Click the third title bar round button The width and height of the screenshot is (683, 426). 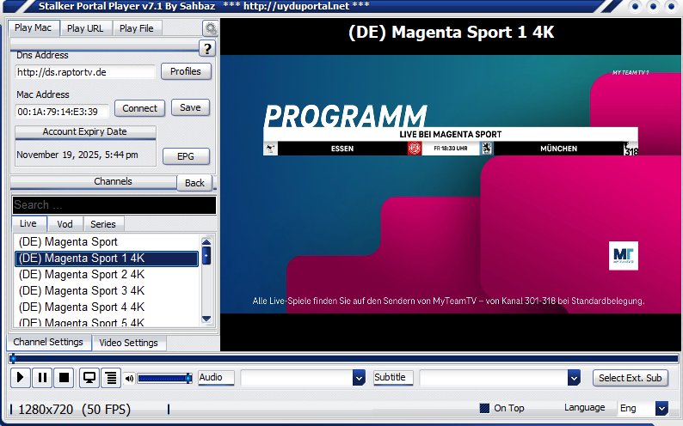(x=671, y=7)
